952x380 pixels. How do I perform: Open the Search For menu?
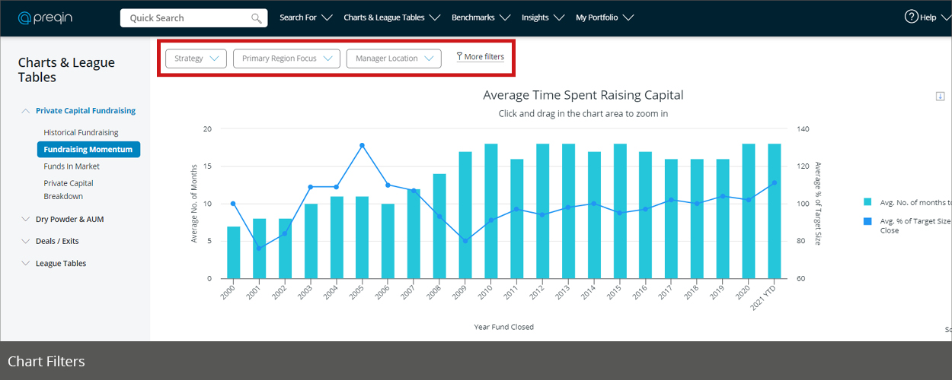pyautogui.click(x=306, y=17)
